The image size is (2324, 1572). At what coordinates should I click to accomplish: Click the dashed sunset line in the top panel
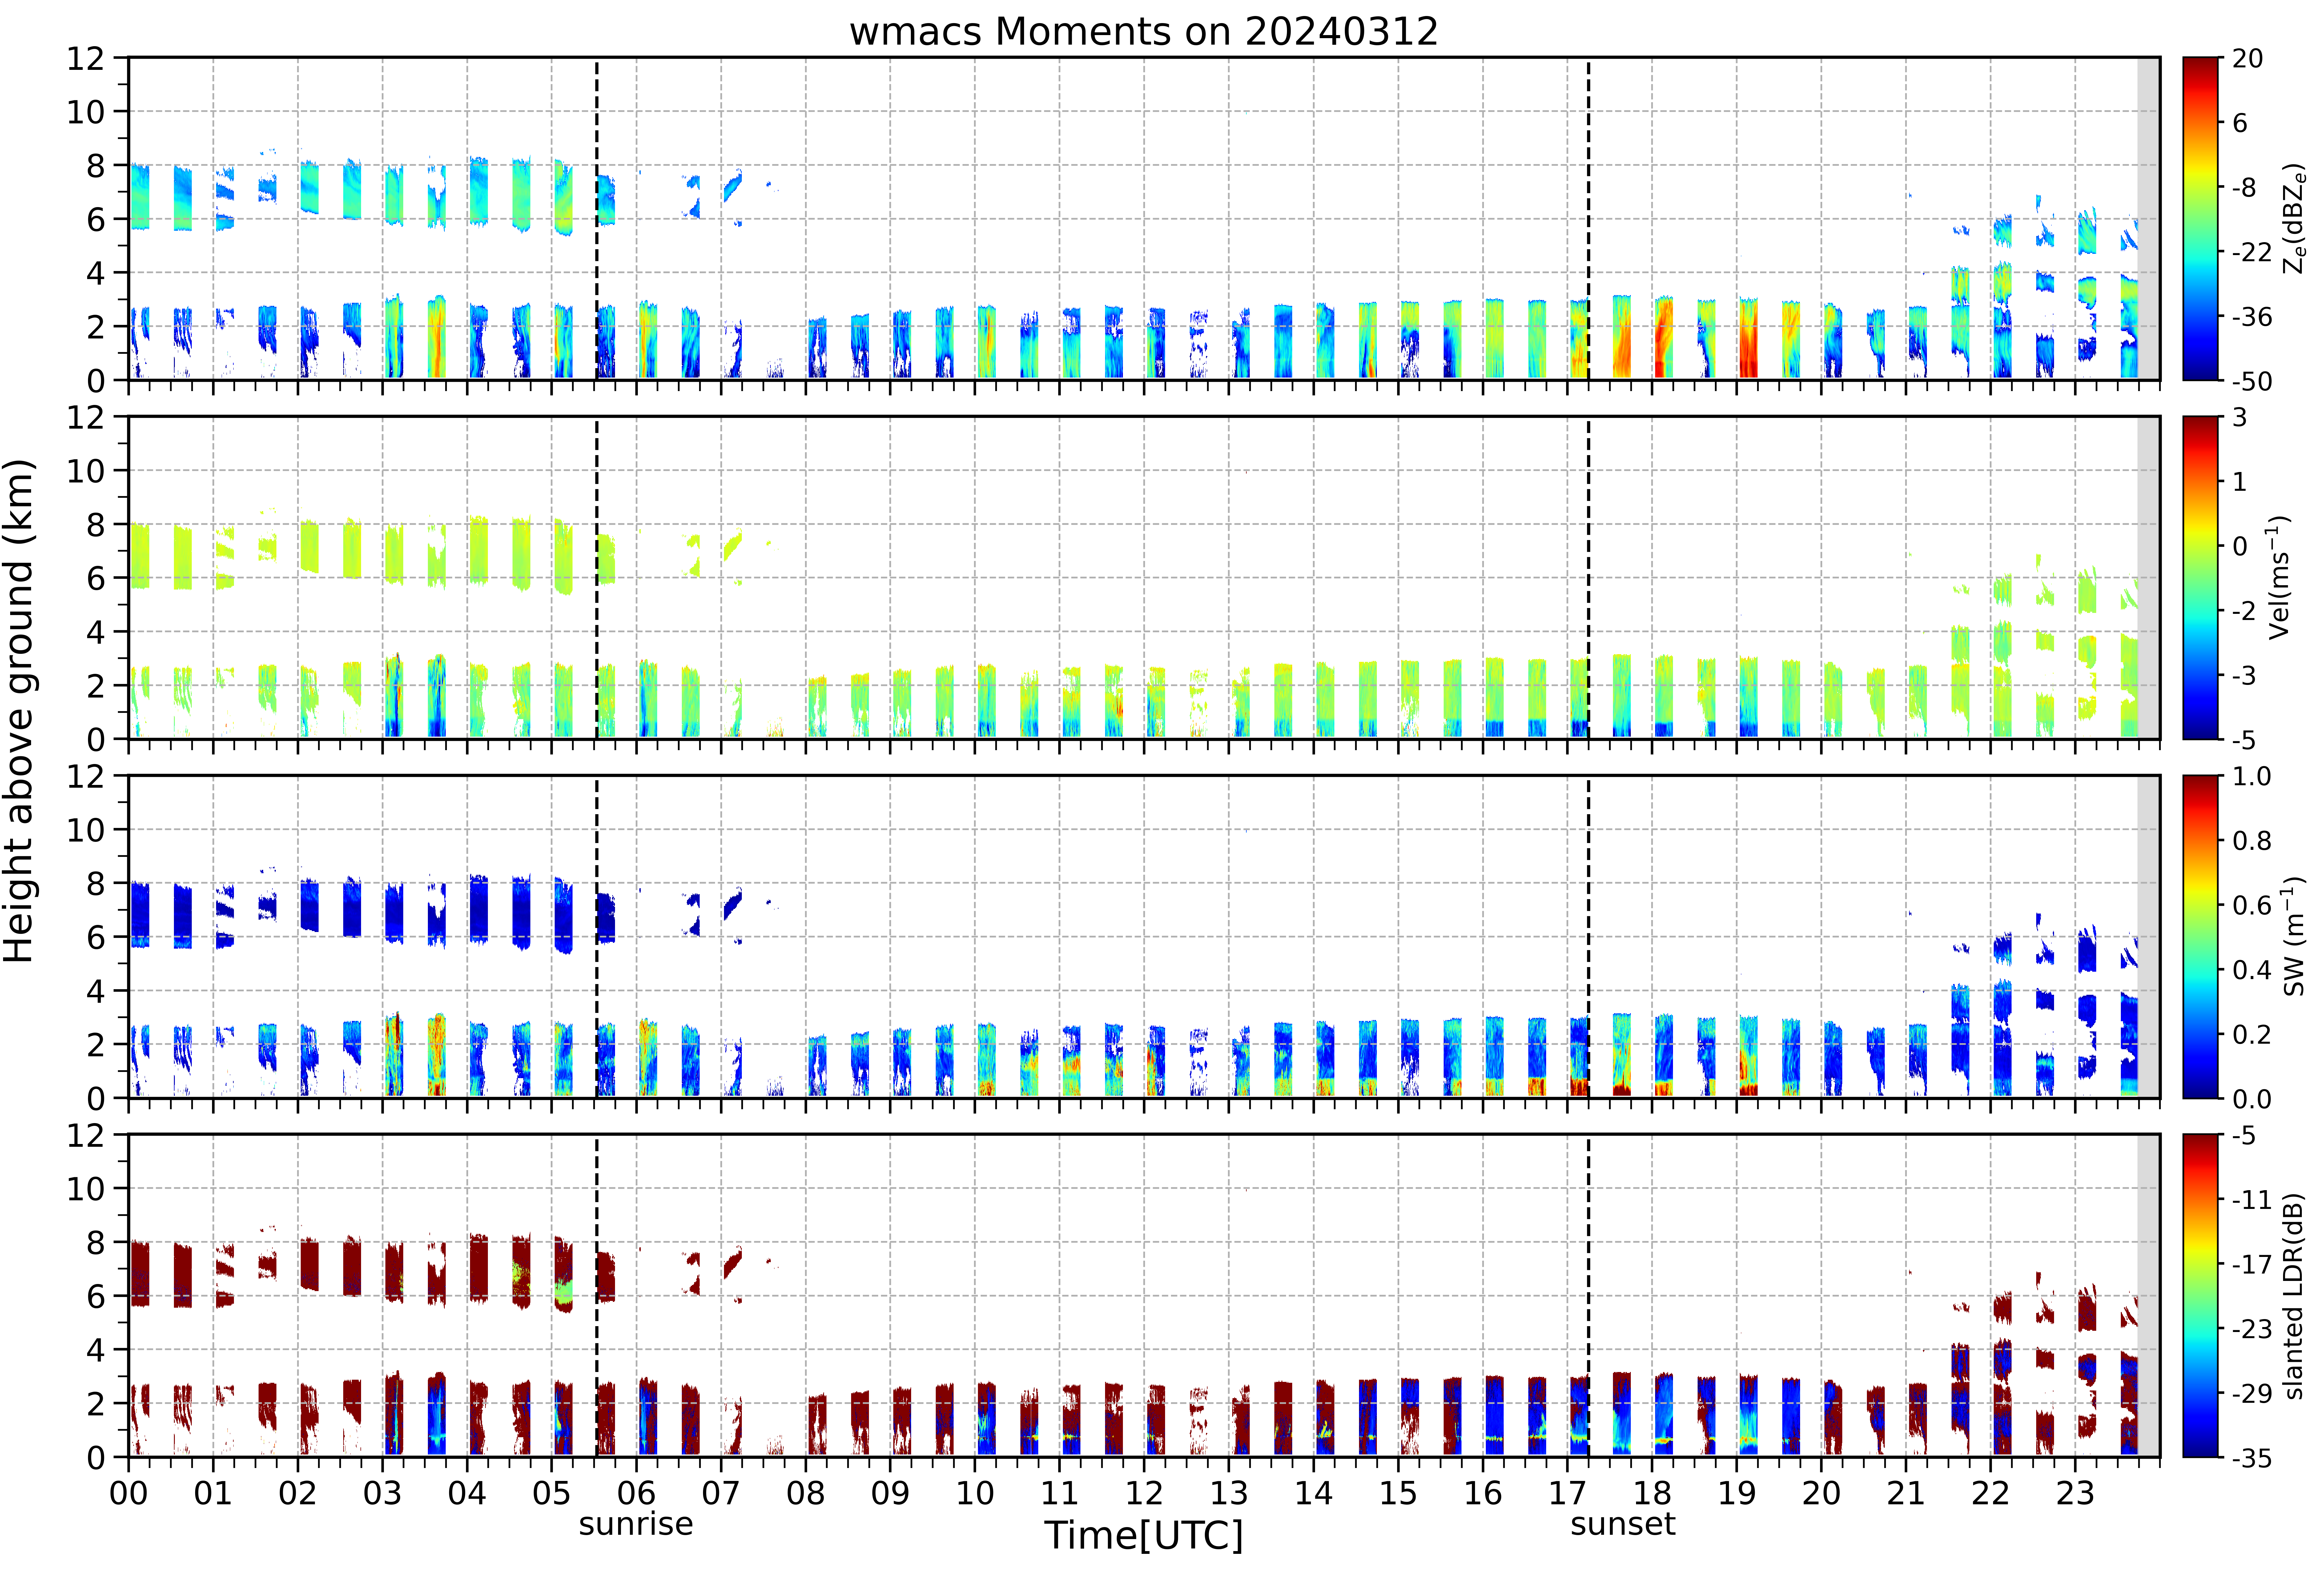click(x=1588, y=219)
